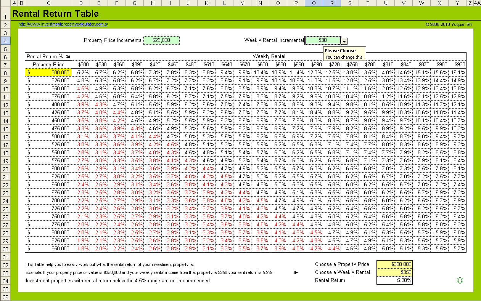Click the Weekly Rental Incremental label

274,40
